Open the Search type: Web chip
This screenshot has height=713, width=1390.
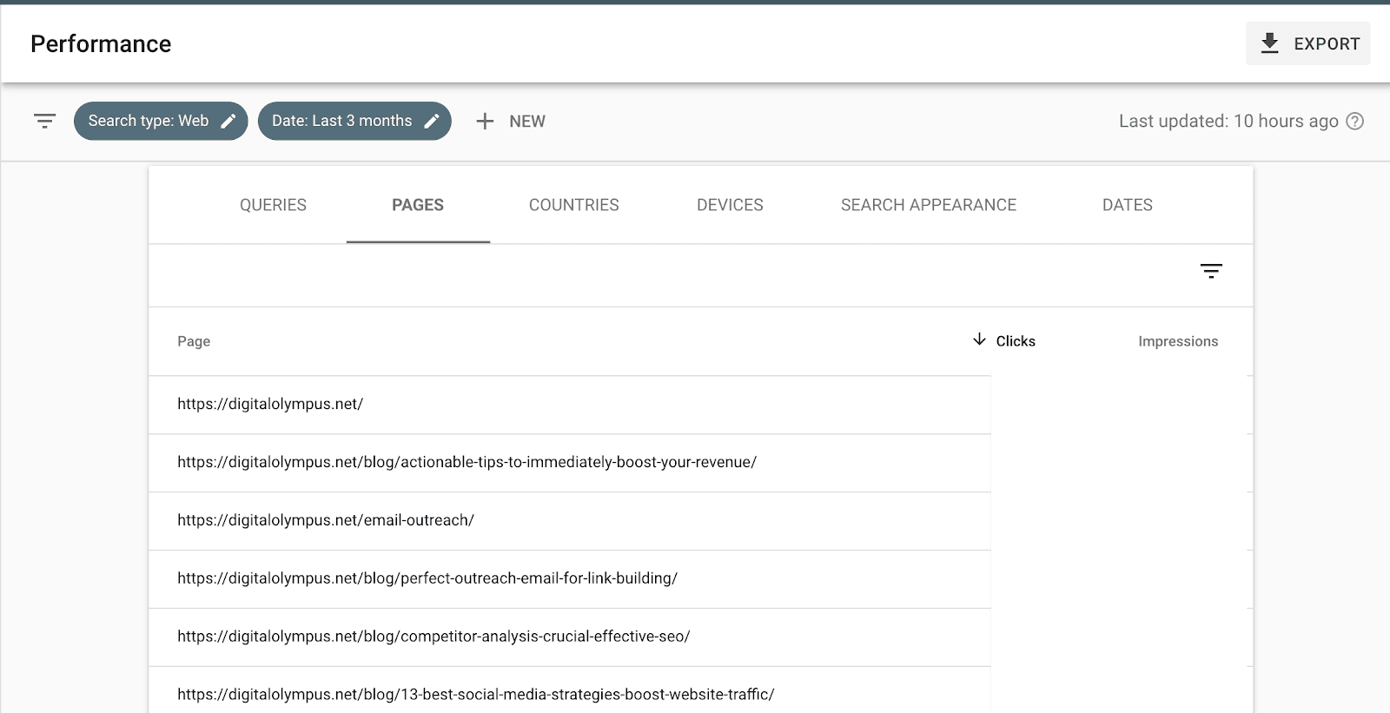point(161,121)
